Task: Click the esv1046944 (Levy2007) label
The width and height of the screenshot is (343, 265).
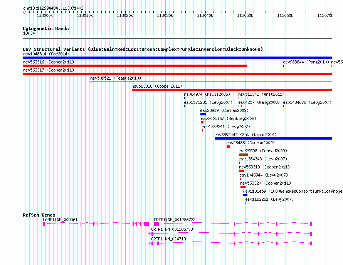Action: pos(264,175)
